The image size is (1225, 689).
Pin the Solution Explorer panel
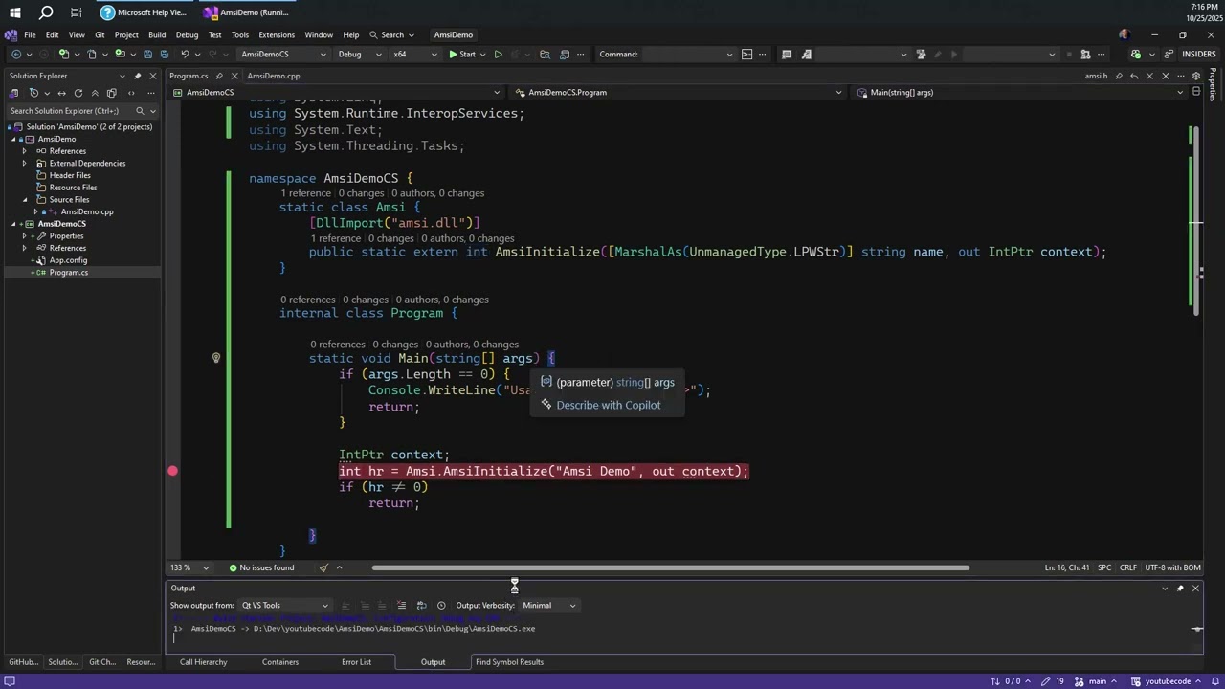click(138, 76)
